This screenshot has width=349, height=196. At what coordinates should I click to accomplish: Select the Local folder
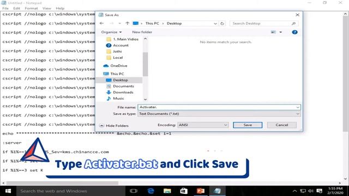(x=115, y=58)
